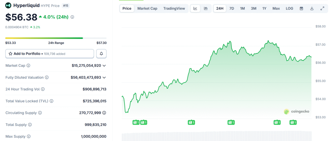Switch to the Price chart tab
Viewport: 331px width, 141px height.
[x=127, y=8]
